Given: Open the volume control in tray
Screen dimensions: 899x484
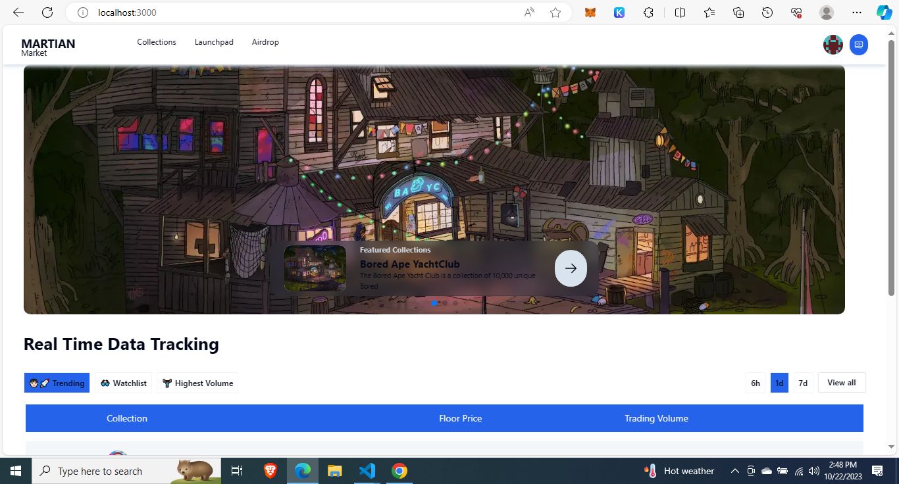Looking at the screenshot, I should coord(814,471).
